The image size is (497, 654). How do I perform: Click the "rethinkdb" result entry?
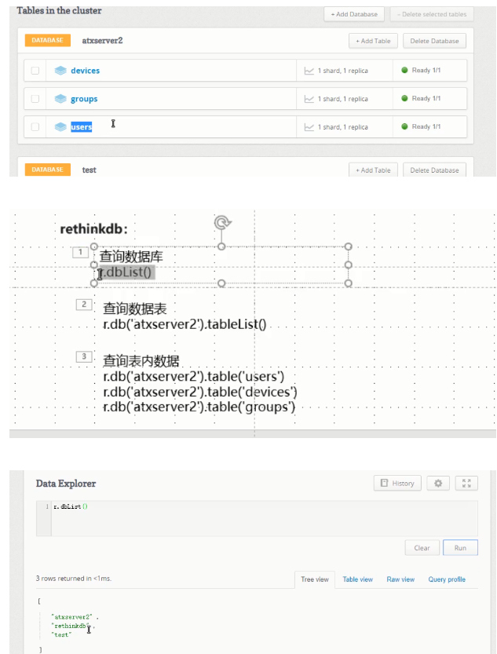[x=70, y=626]
